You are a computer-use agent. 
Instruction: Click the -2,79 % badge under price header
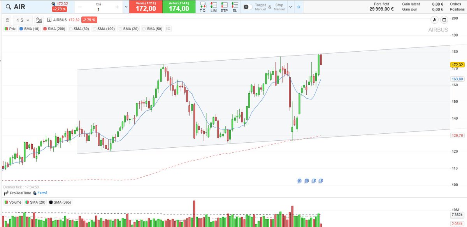point(59,9)
